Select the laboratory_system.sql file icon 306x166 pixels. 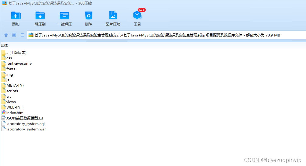3,123
